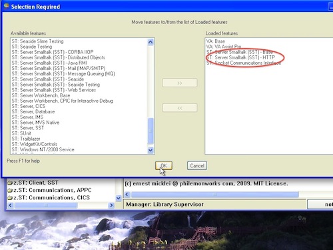
Task: Click 'z.ST: Communications, CICS' in background window
Action: click(x=51, y=198)
